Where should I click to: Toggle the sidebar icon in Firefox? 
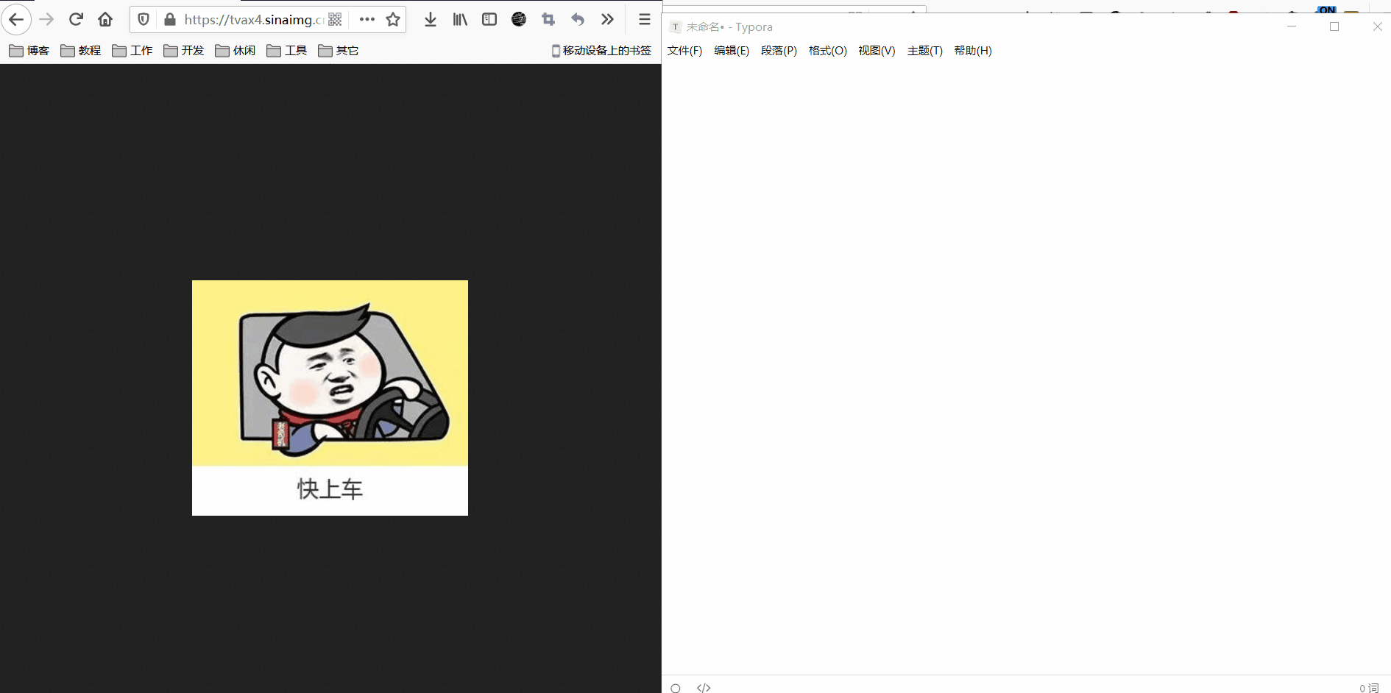coord(489,19)
